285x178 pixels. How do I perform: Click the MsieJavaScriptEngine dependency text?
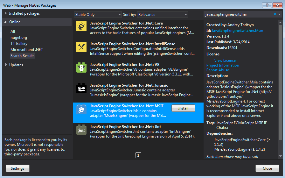point(240,149)
